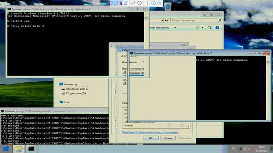Minimize the hklm cmd window

[x=130, y=9]
